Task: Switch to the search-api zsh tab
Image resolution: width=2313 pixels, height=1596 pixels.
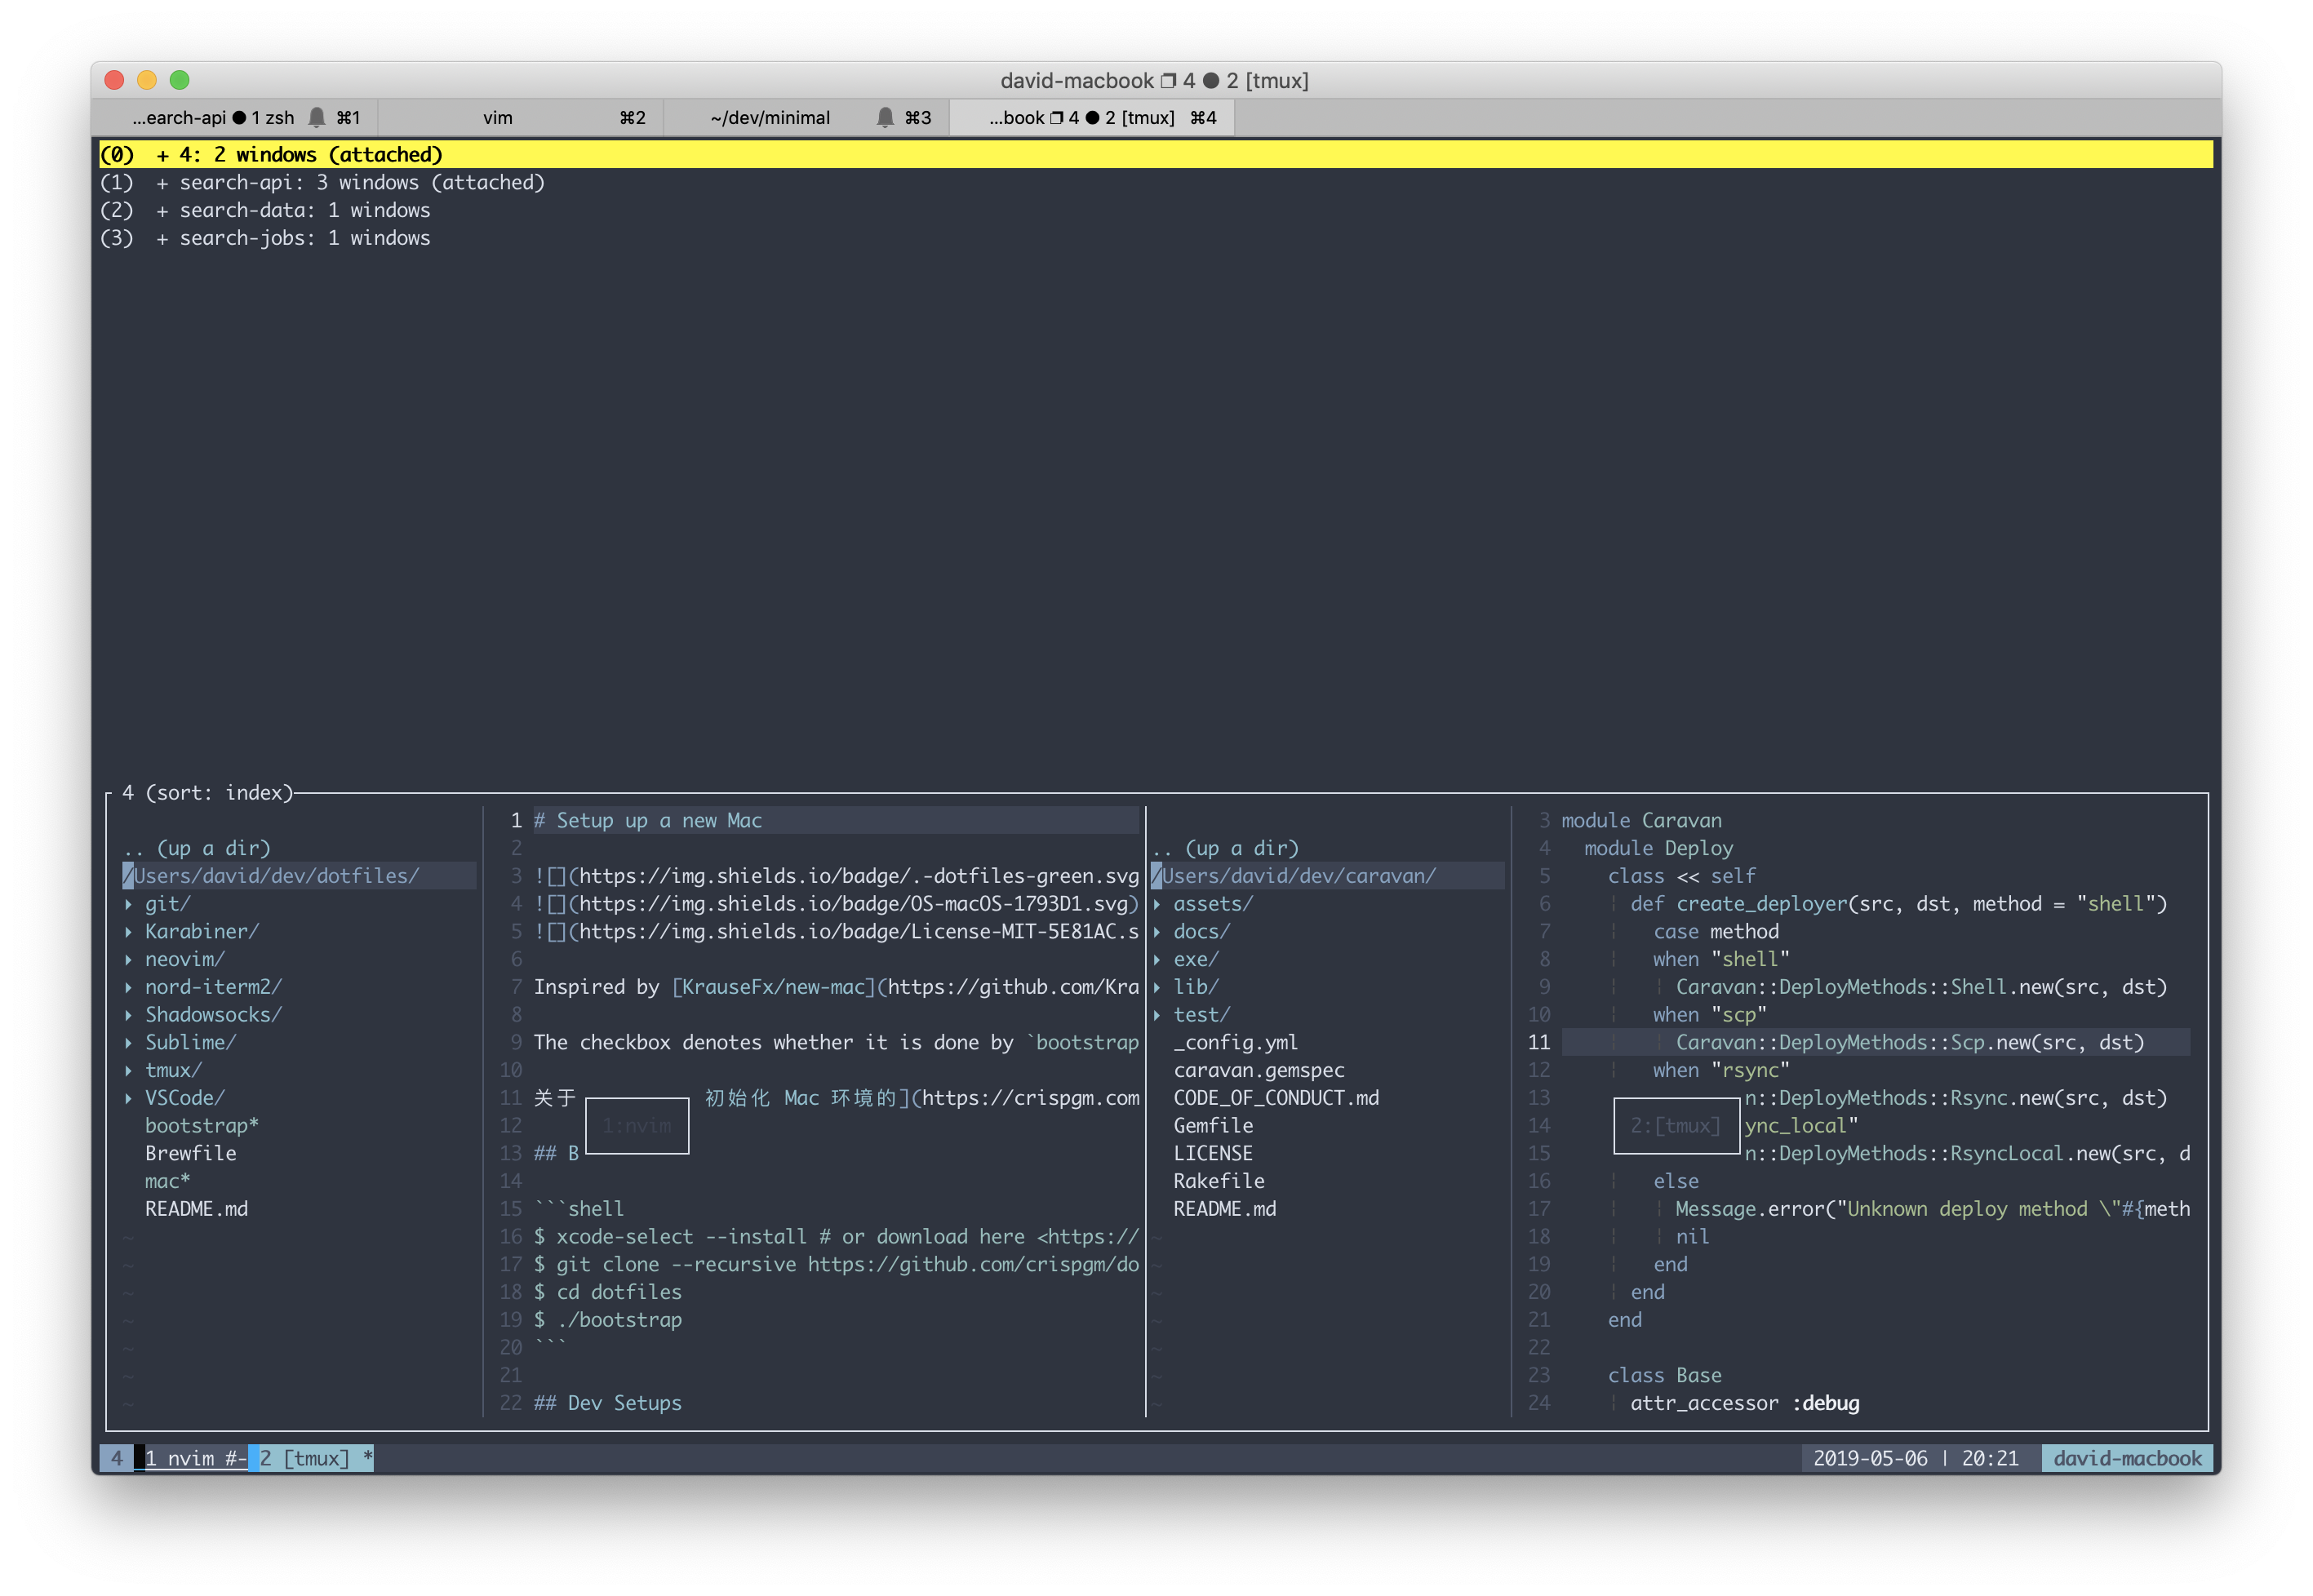Action: [x=234, y=117]
